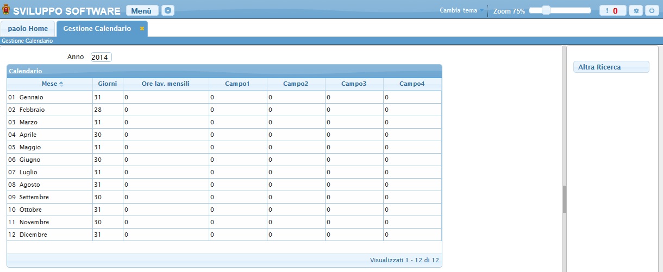Image resolution: width=663 pixels, height=272 pixels.
Task: Click the Anno year input field
Action: (101, 57)
